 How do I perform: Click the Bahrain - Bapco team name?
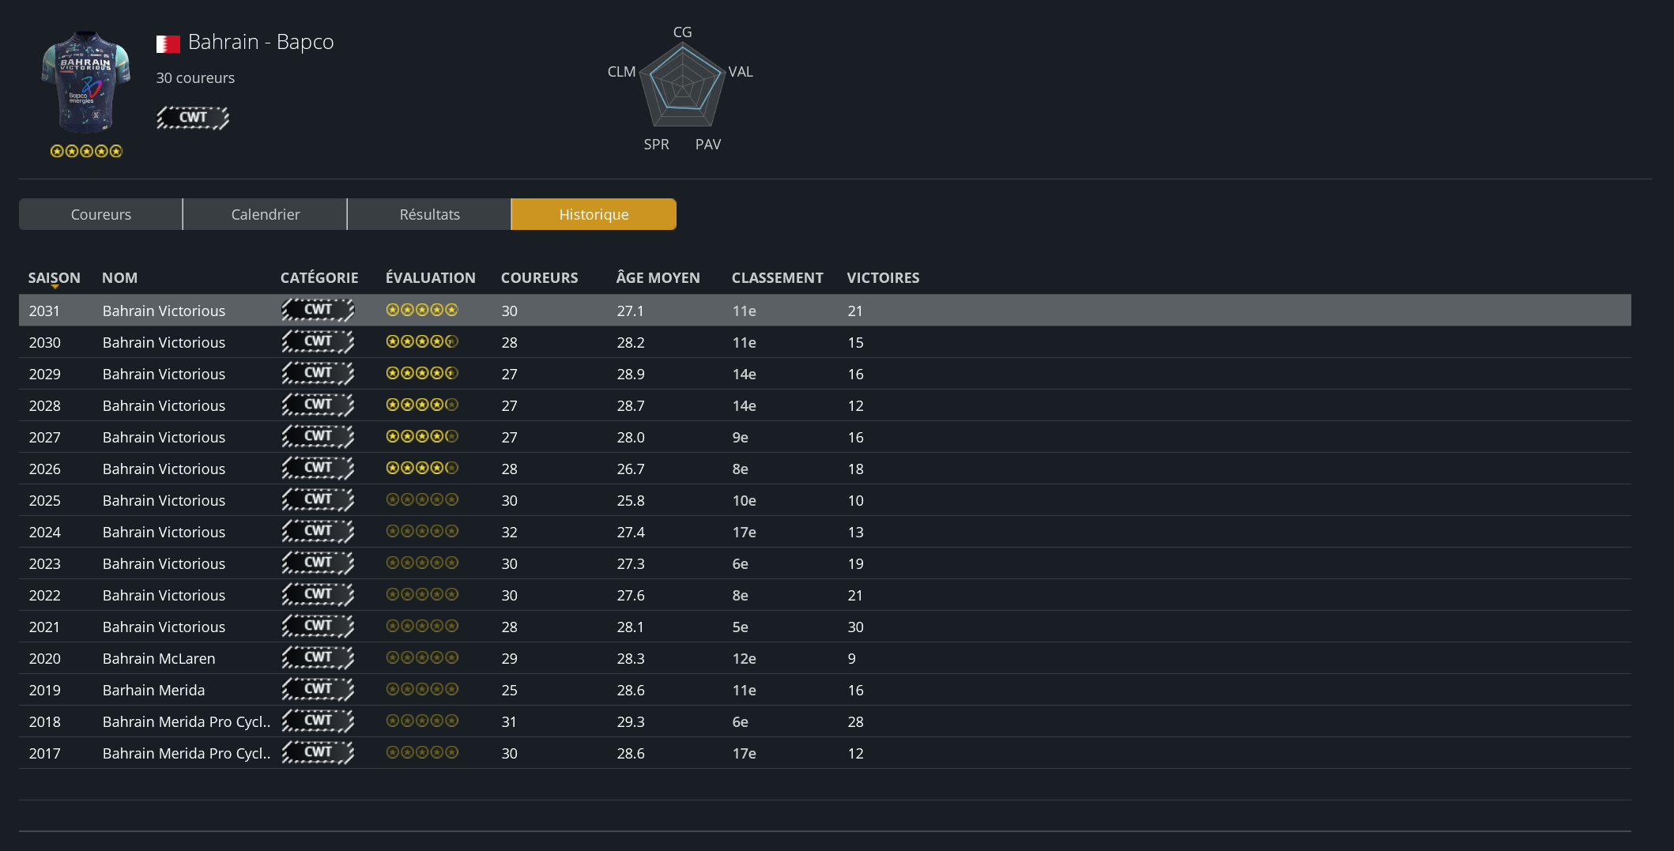coord(261,42)
